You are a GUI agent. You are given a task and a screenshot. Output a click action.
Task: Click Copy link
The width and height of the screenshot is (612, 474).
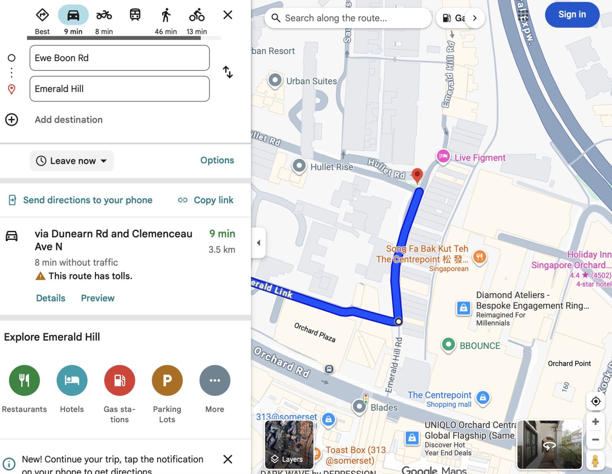206,200
